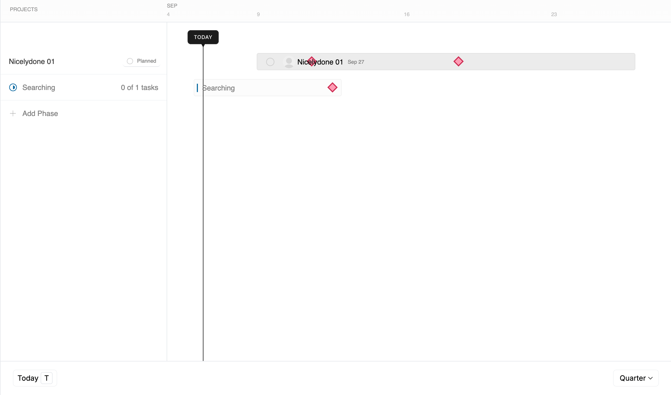Click the TODAY timeline marker
This screenshot has width=671, height=395.
203,37
